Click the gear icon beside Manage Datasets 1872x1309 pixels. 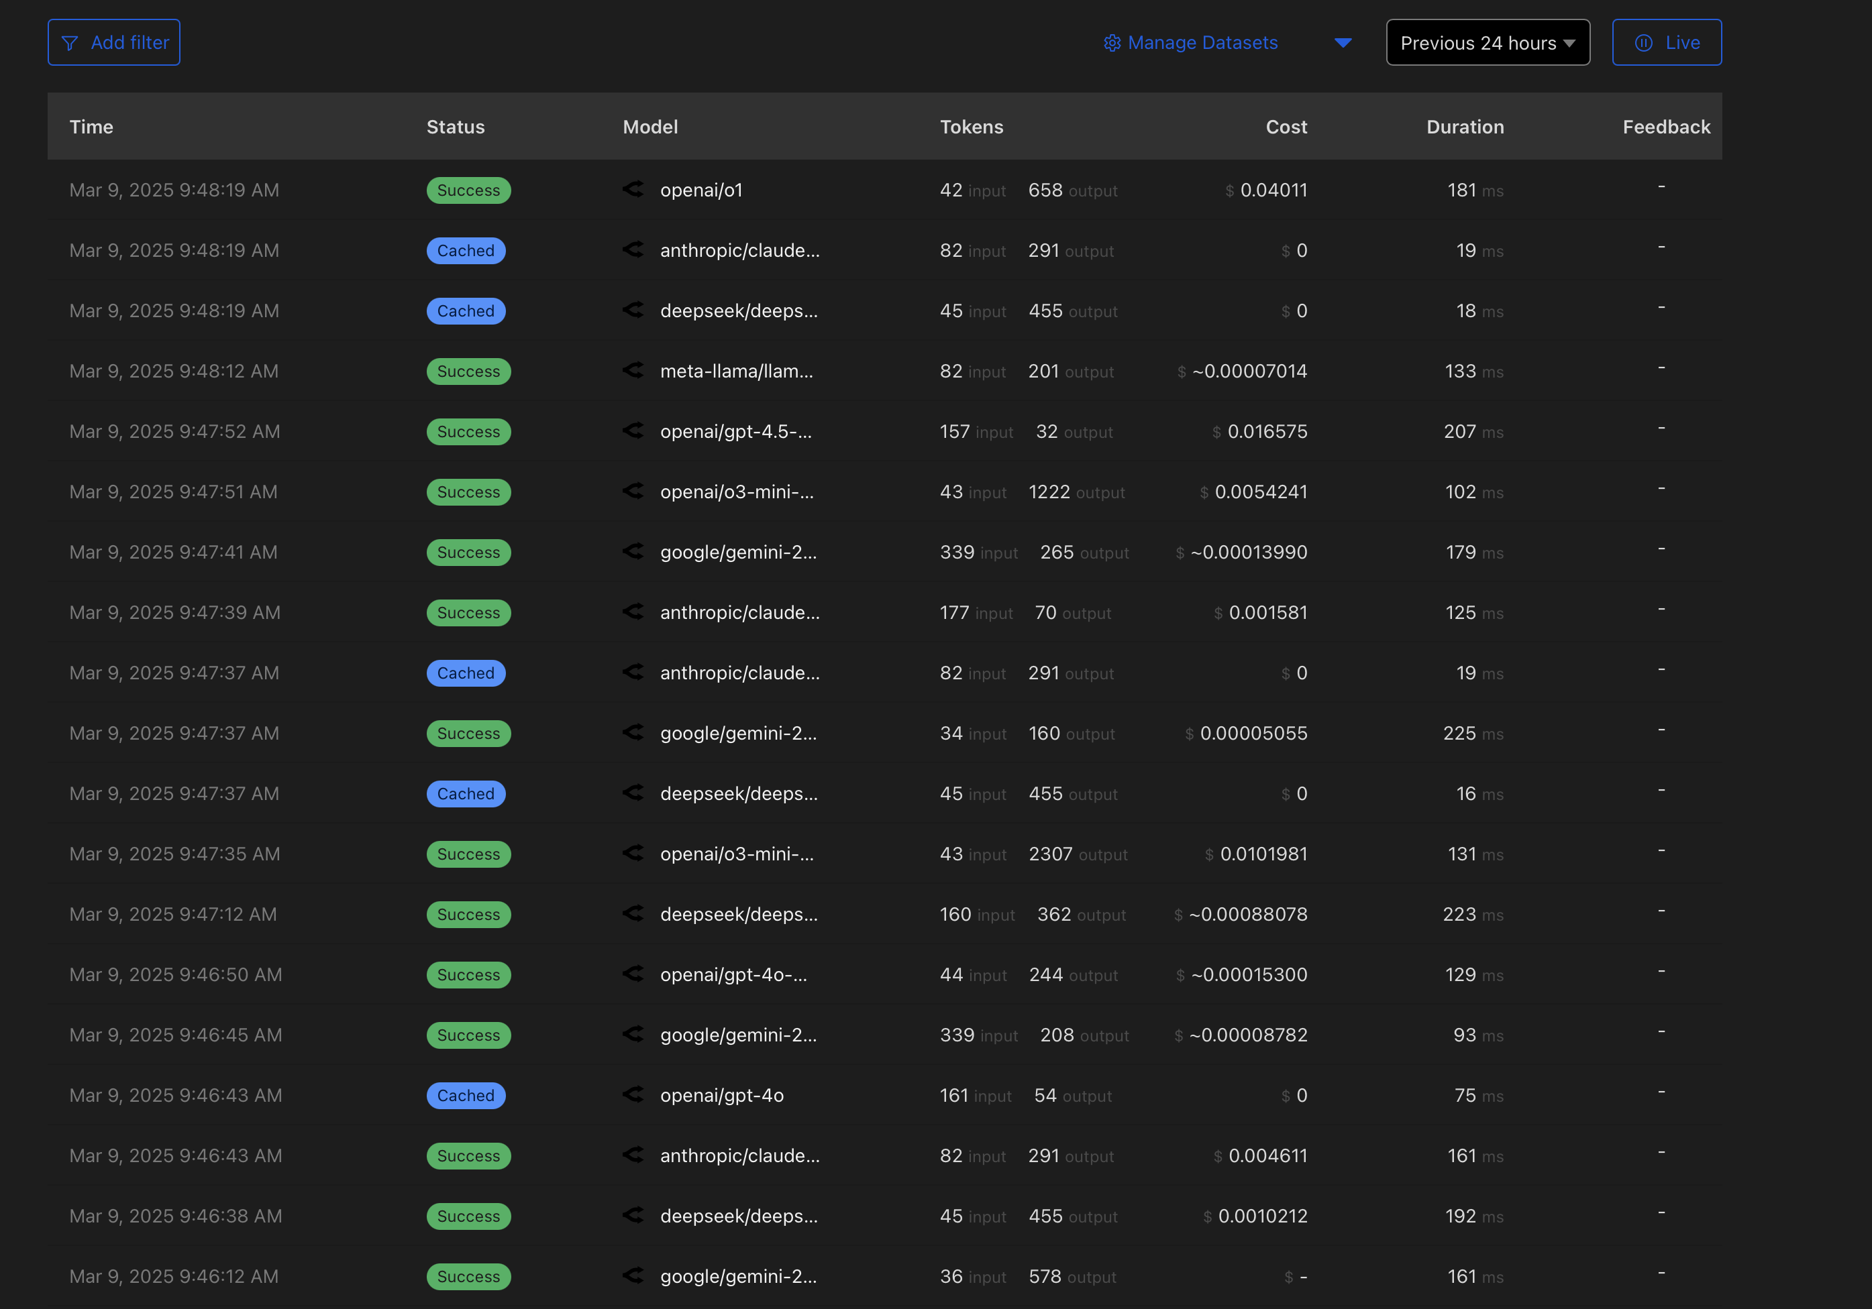click(x=1111, y=43)
